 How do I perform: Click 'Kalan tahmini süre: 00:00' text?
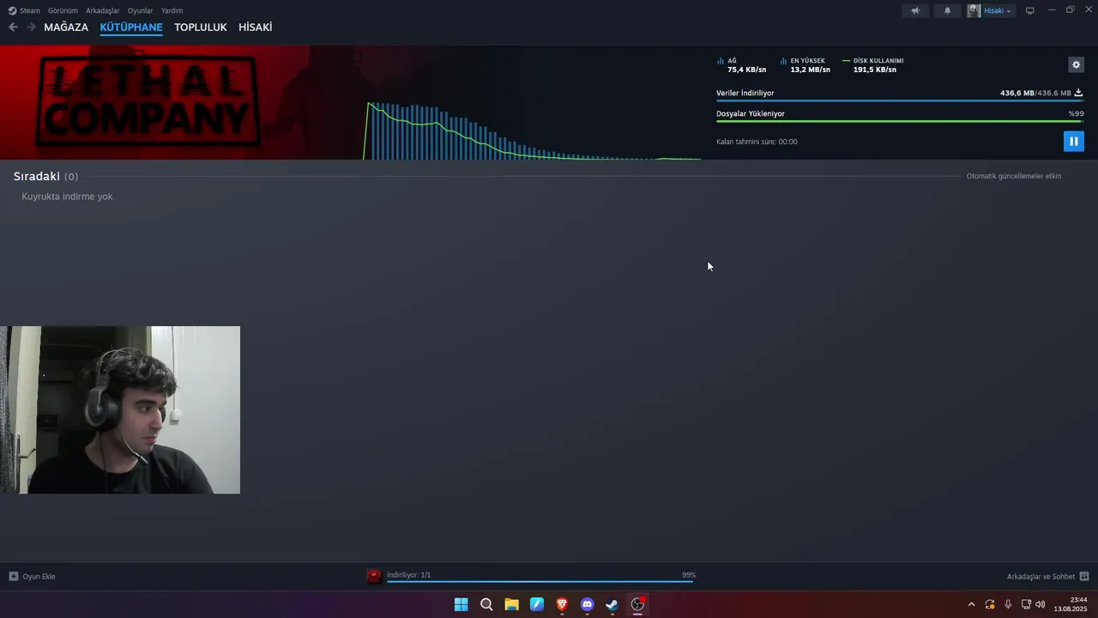coord(757,142)
